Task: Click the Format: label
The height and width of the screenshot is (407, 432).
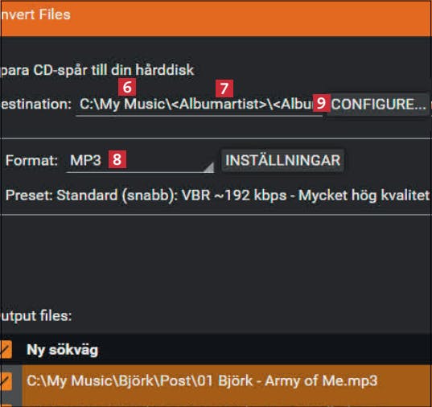Action: [31, 160]
